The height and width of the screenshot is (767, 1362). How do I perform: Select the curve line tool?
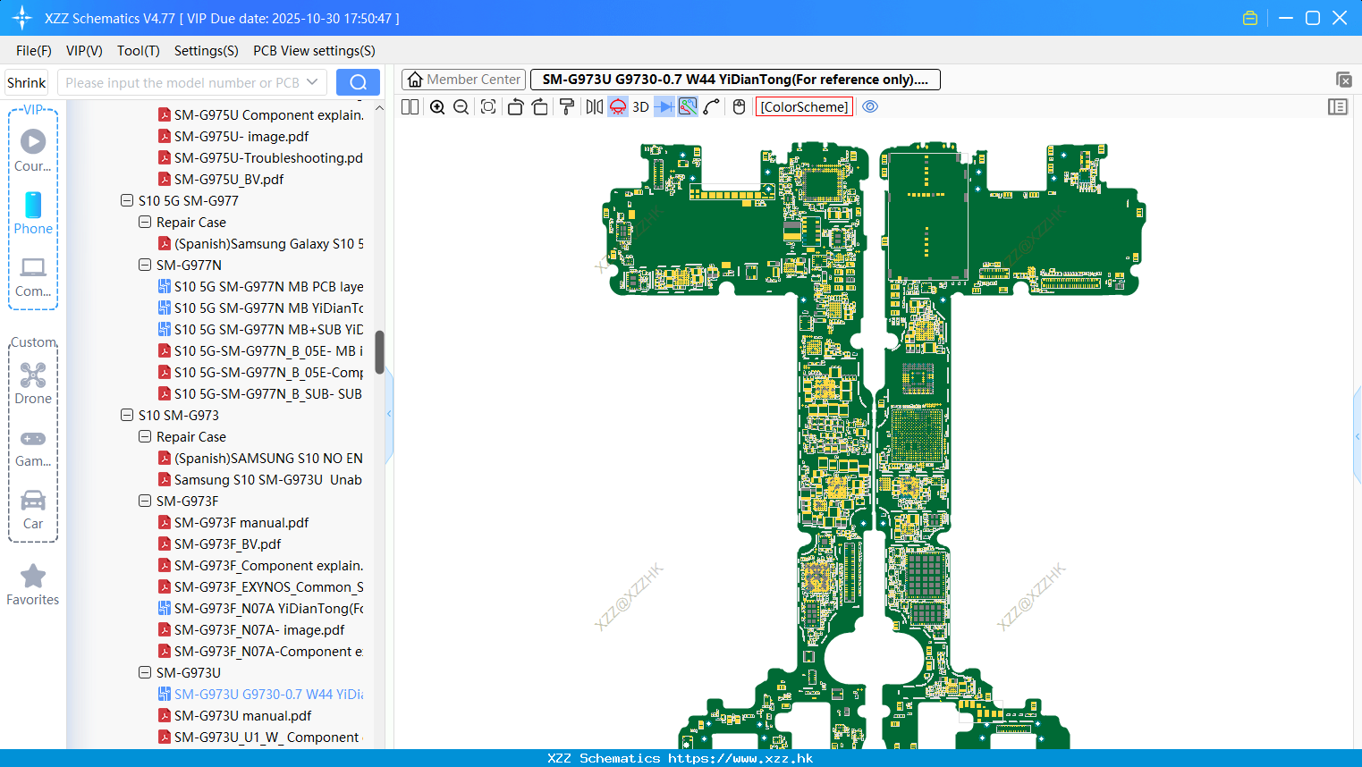pyautogui.click(x=711, y=106)
